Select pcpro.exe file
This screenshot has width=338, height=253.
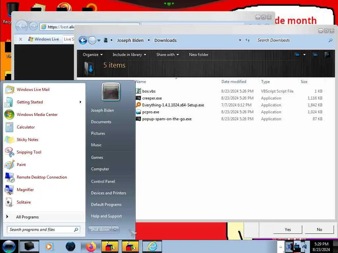point(151,112)
